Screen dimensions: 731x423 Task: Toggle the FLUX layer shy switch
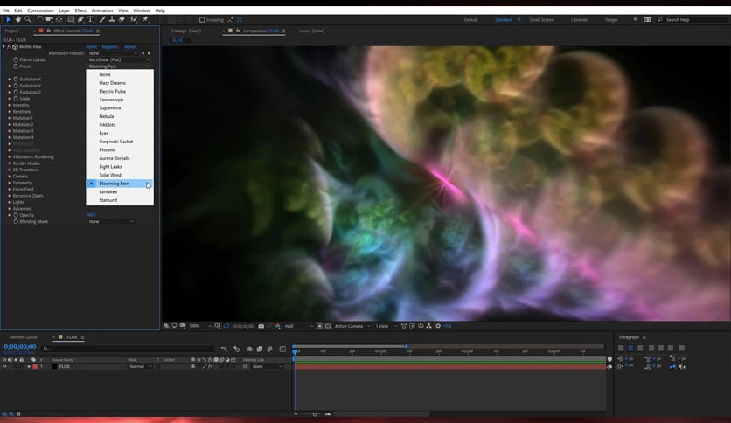point(193,367)
